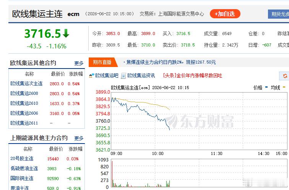This screenshot has height=190, width=289.
Task: Click the 持仓量 value 2.342万
Action: coord(230,45)
